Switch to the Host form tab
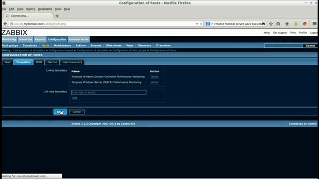The width and height of the screenshot is (319, 179). (x=7, y=62)
